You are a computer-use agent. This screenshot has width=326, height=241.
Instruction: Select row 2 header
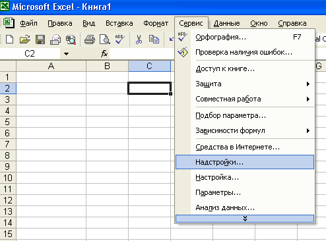pyautogui.click(x=8, y=88)
